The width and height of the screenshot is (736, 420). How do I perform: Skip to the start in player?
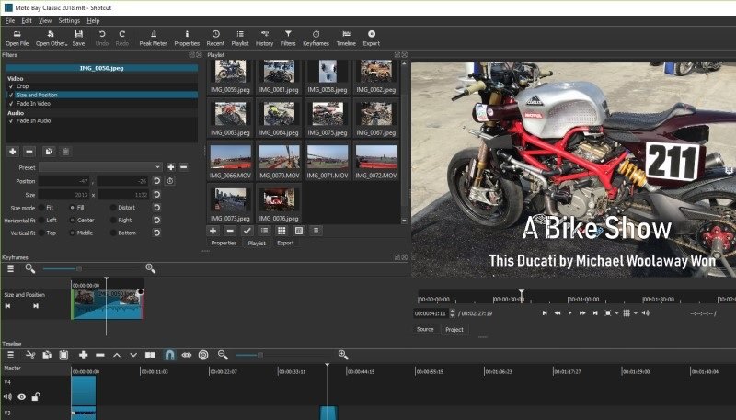545,313
